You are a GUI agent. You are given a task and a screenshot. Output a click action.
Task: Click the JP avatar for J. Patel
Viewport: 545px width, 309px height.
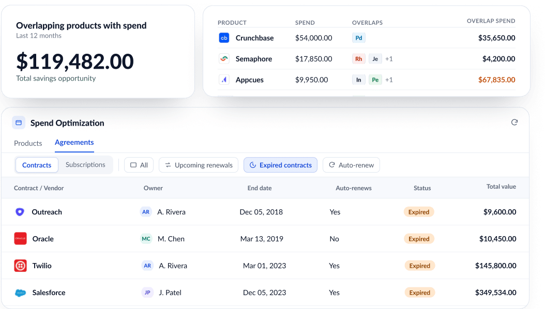click(x=147, y=292)
